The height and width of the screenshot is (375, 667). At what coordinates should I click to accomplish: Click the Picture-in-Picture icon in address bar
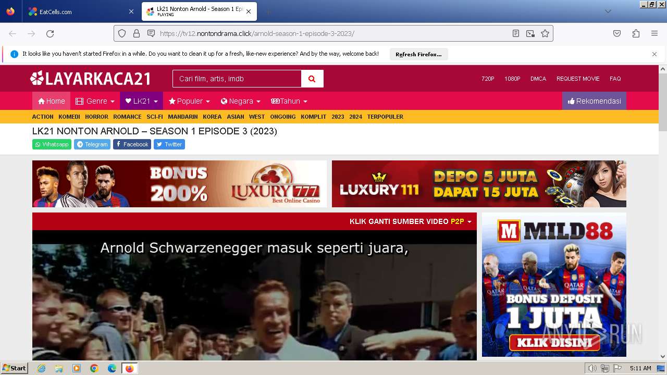[x=530, y=33]
